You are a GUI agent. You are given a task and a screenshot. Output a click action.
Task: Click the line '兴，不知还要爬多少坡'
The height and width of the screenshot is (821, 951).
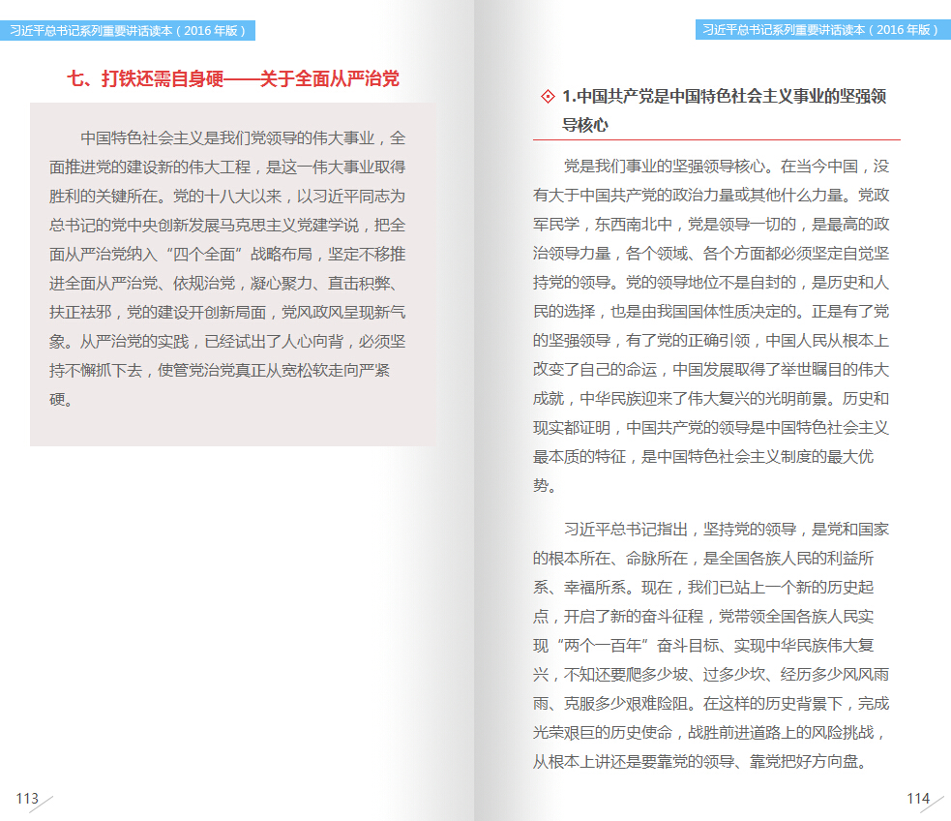pos(610,674)
